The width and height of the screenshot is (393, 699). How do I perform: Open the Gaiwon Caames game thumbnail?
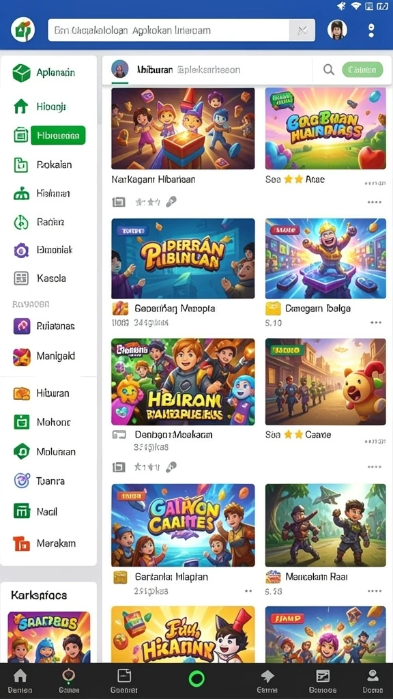[x=183, y=525]
